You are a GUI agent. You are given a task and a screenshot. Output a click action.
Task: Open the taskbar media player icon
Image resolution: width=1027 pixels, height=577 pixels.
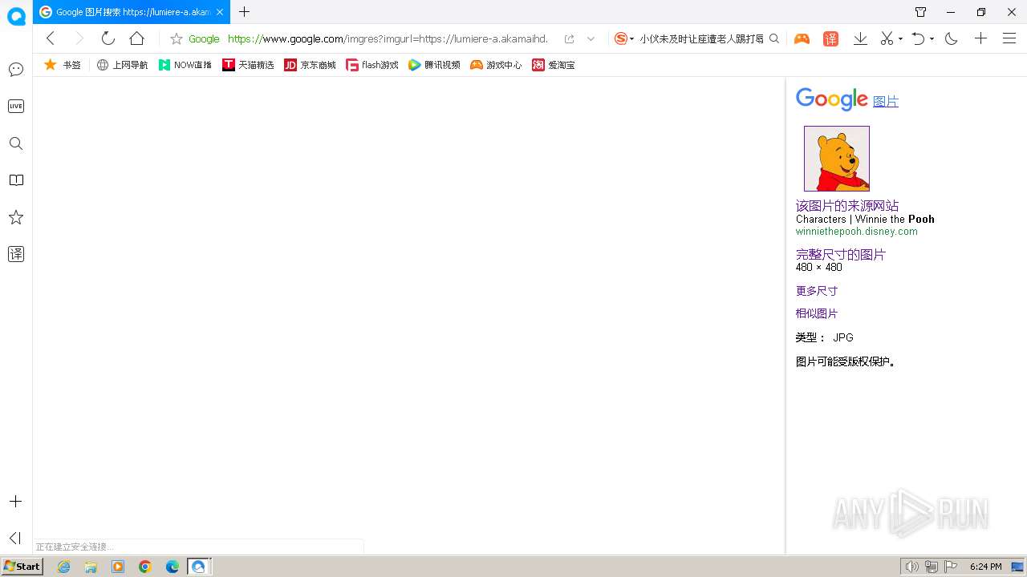click(x=118, y=567)
